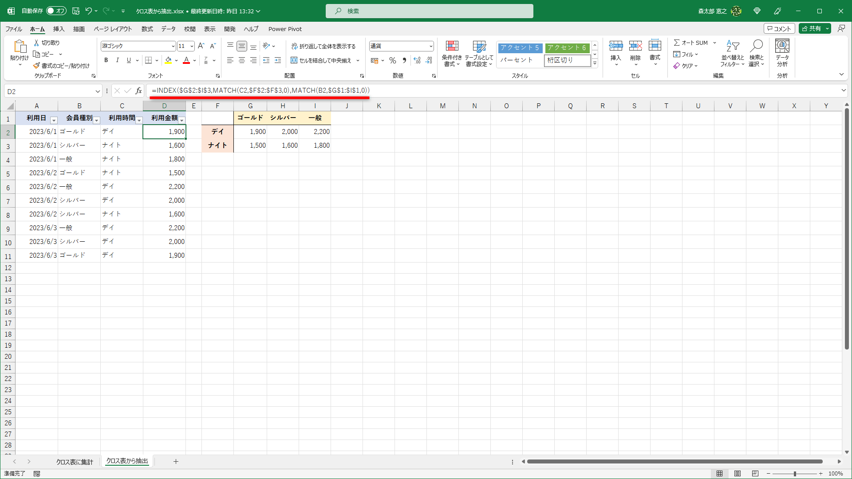Click the 桁区切りスタイル icon
852x479 pixels.
click(404, 60)
